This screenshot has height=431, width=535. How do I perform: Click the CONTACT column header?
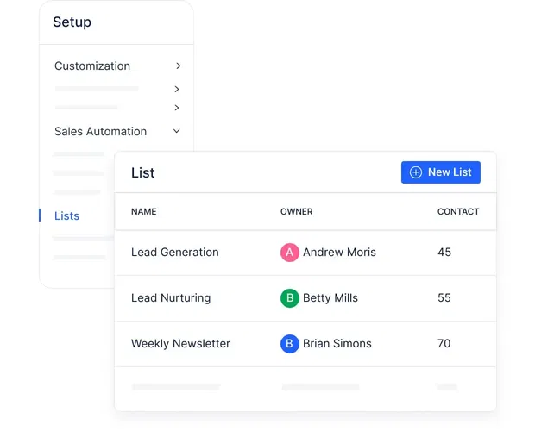[x=458, y=211]
